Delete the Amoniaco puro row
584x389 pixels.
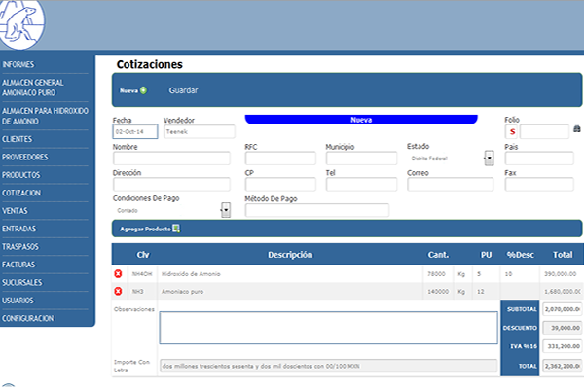click(x=118, y=291)
